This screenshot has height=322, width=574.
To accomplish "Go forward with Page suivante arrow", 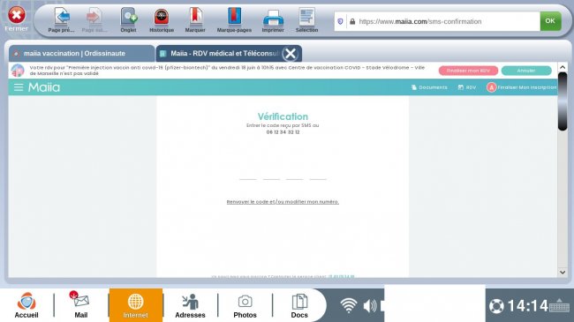I will 94,20.
